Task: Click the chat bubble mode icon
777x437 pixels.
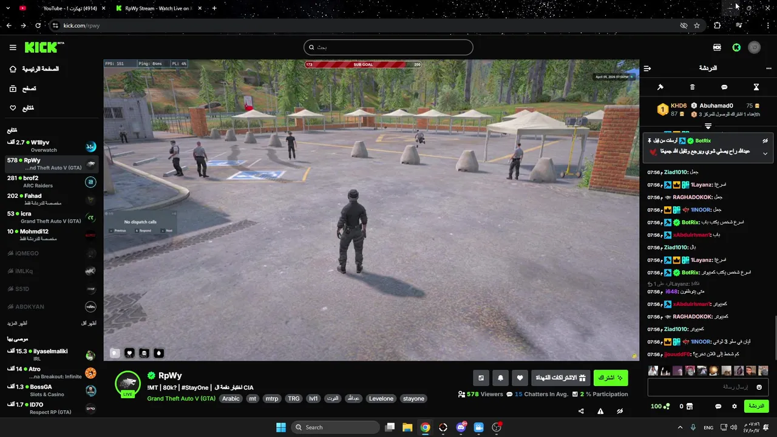Action: tap(724, 87)
